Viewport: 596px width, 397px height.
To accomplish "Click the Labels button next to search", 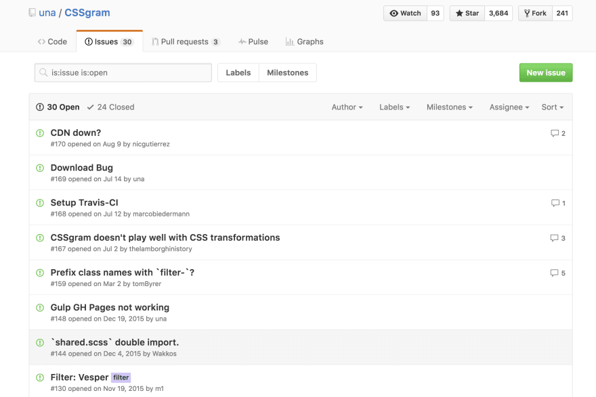I will [238, 72].
